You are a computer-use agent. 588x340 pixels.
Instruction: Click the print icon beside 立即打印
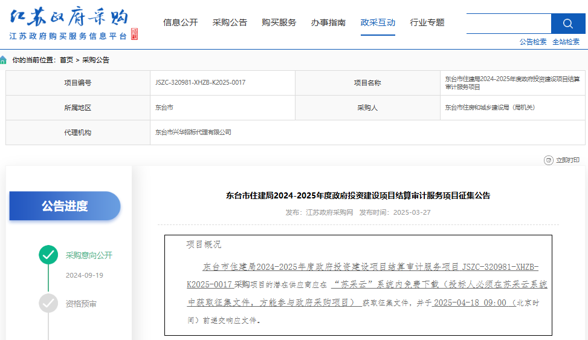tap(548, 160)
